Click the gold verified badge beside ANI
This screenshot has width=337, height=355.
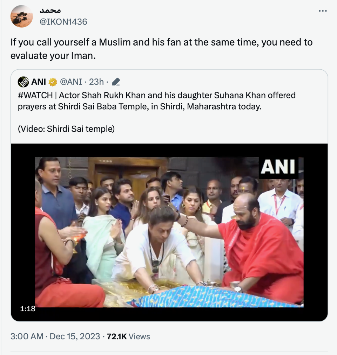[x=53, y=82]
